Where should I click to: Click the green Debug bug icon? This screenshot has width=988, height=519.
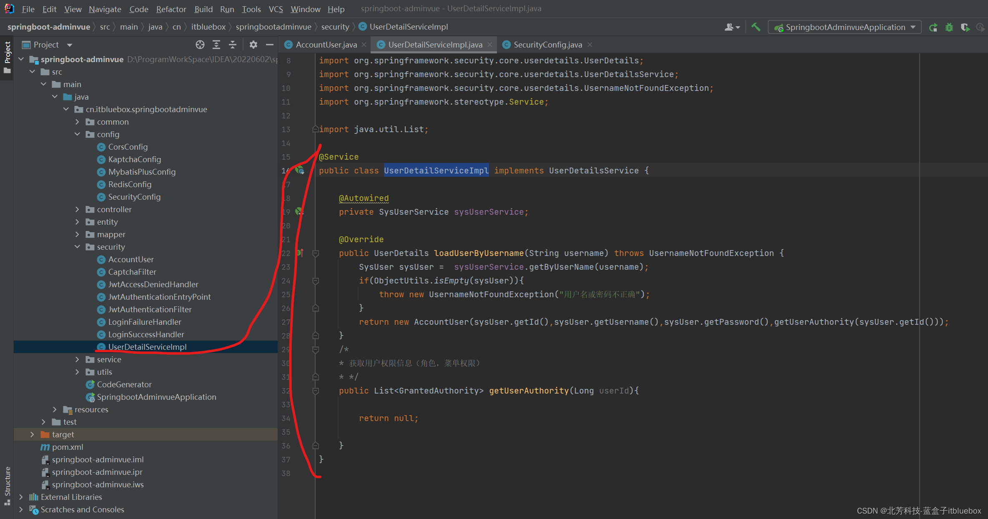949,28
